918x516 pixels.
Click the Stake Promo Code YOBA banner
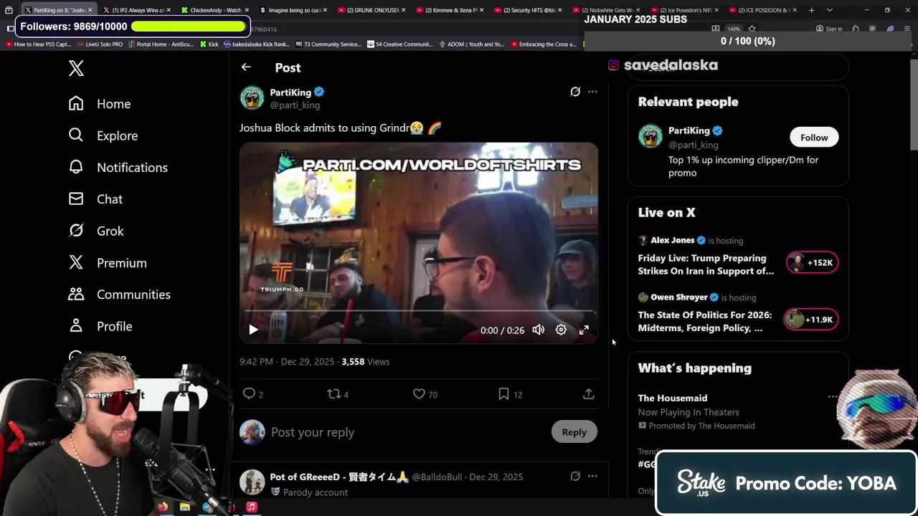click(786, 483)
